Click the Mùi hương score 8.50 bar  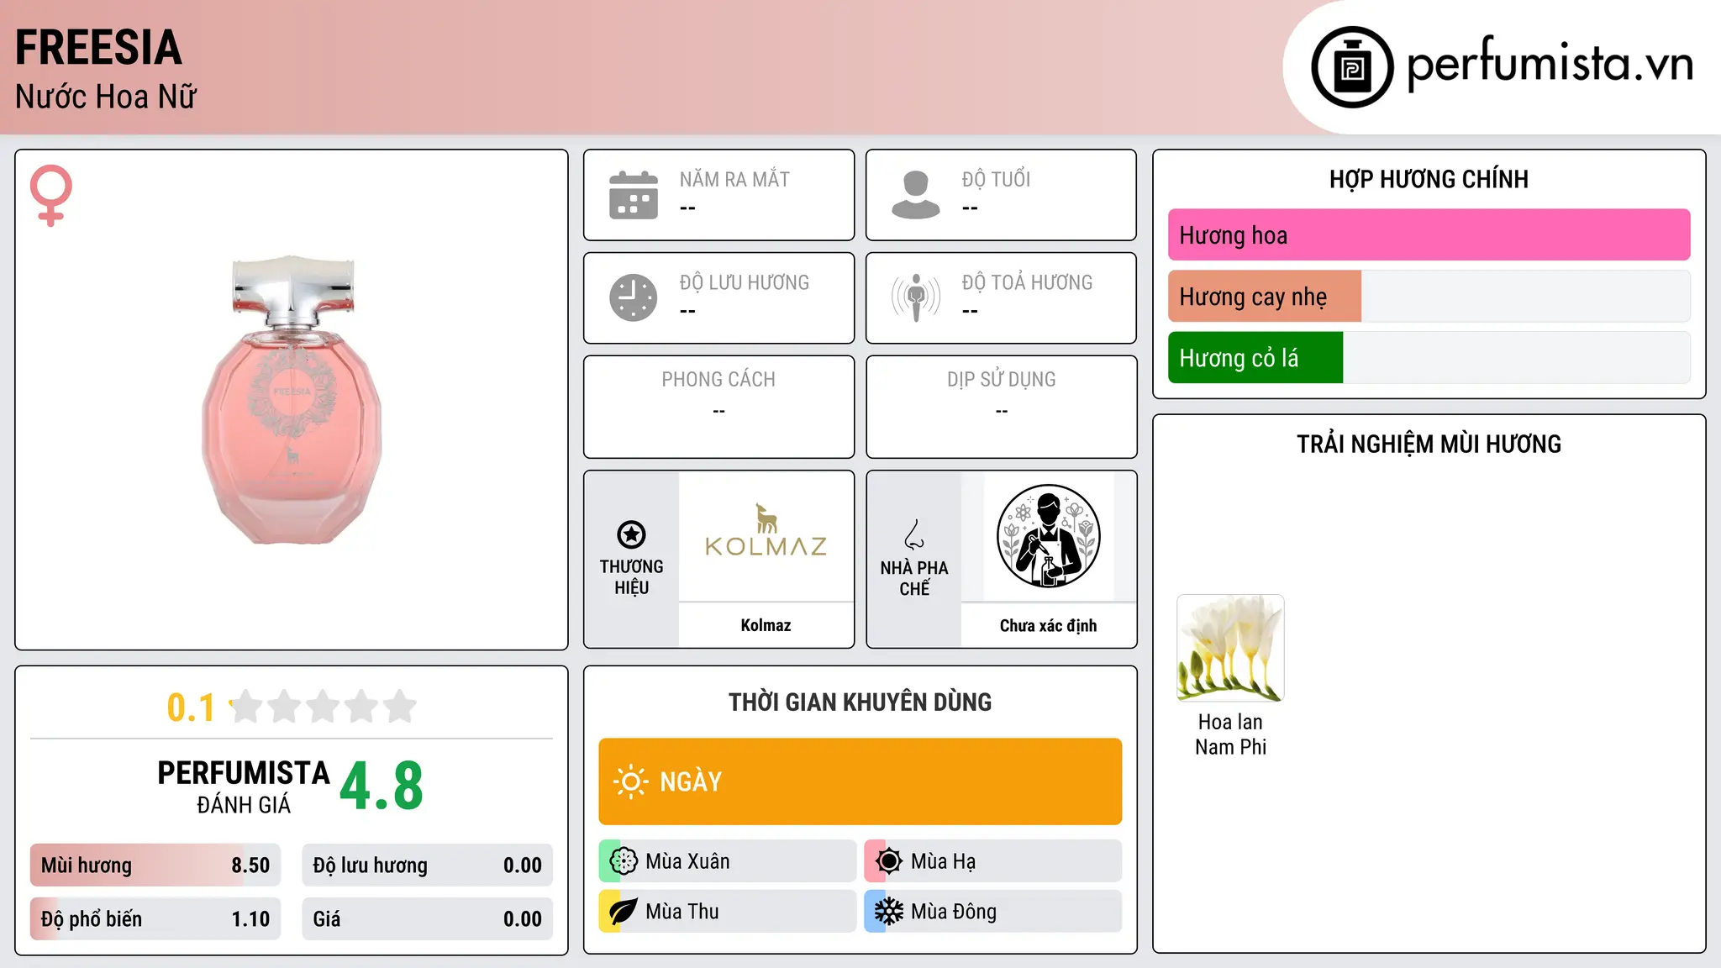pos(155,865)
